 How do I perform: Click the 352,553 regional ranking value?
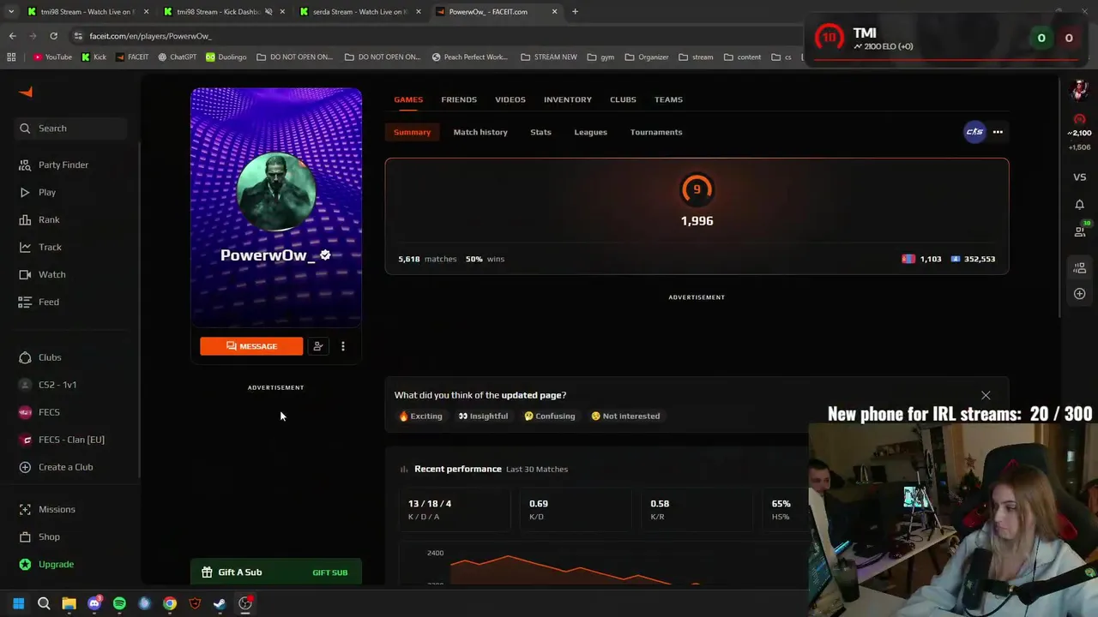click(x=980, y=259)
